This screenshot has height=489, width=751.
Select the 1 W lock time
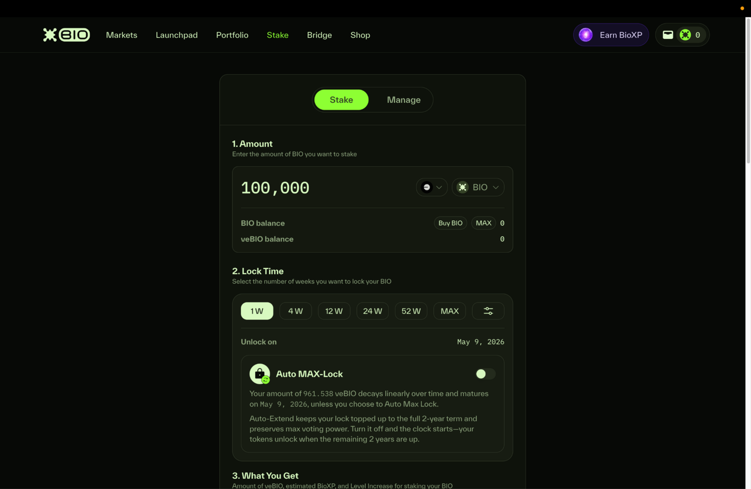click(257, 311)
